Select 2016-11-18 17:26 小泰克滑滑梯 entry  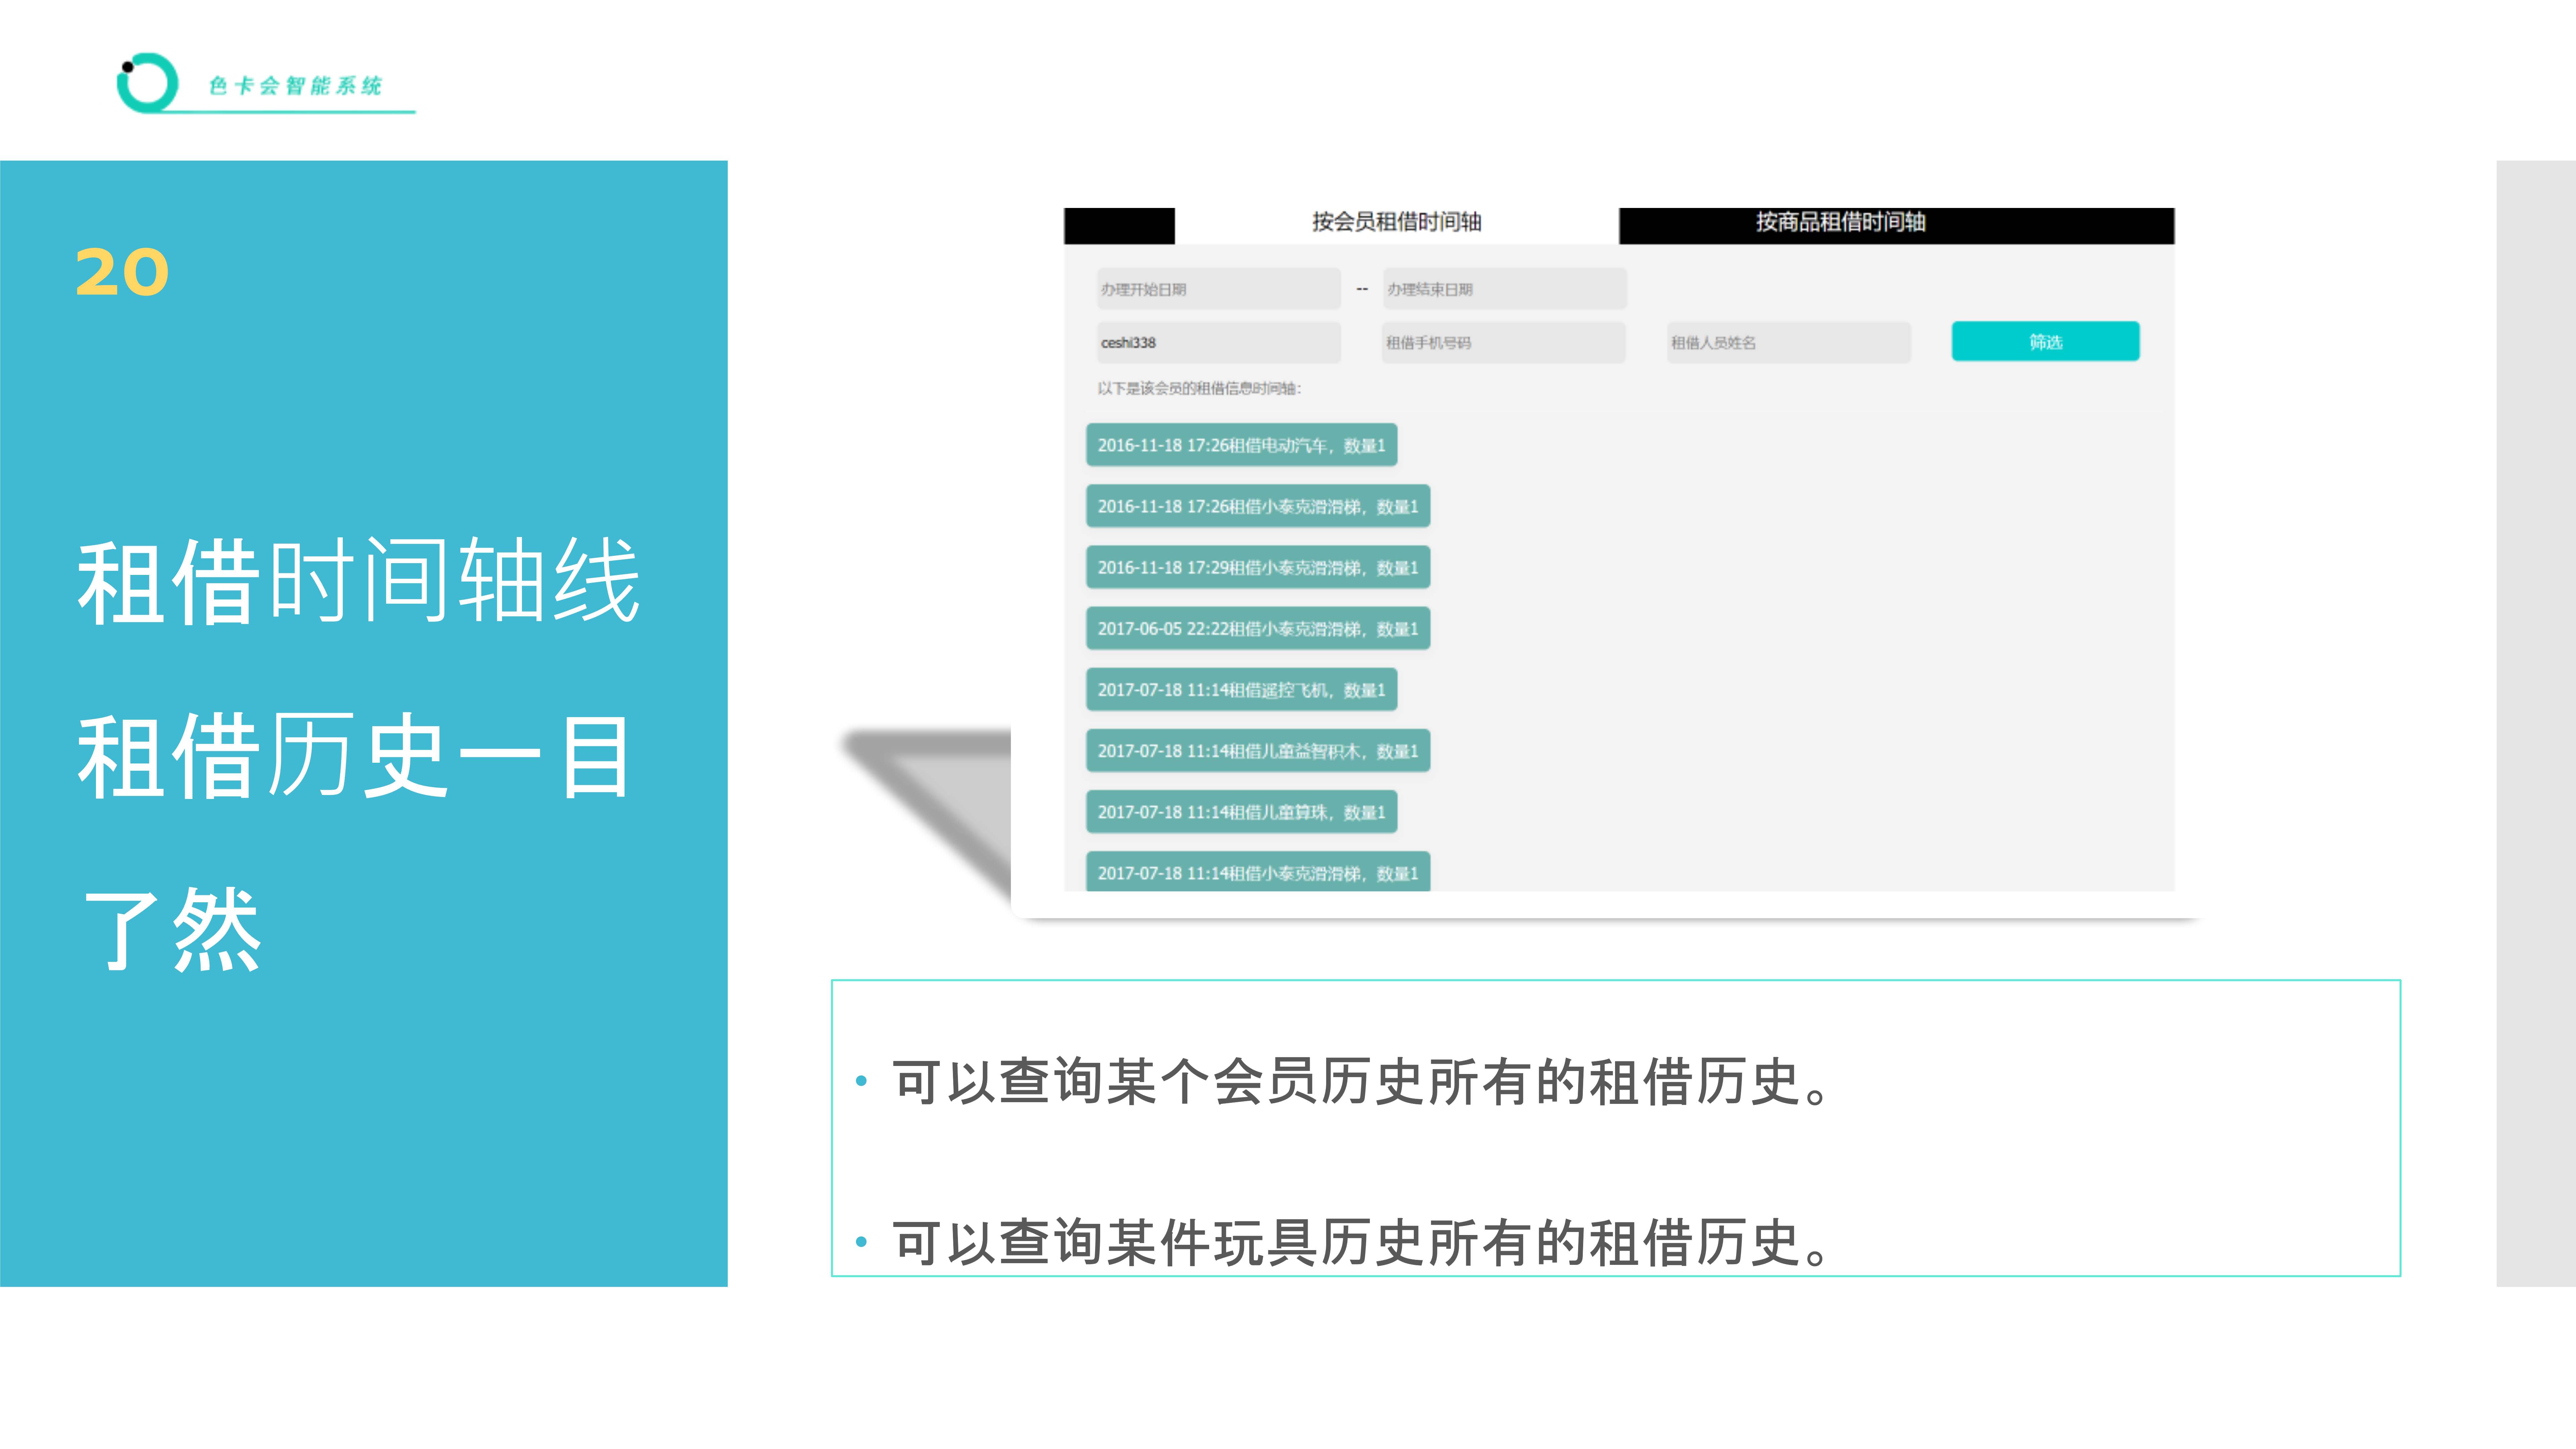[x=1258, y=506]
